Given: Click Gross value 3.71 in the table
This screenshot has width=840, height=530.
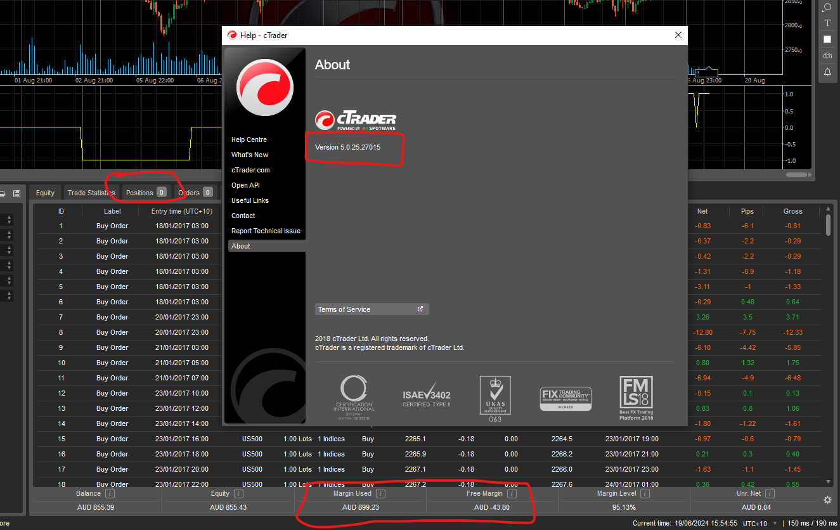Looking at the screenshot, I should [792, 317].
